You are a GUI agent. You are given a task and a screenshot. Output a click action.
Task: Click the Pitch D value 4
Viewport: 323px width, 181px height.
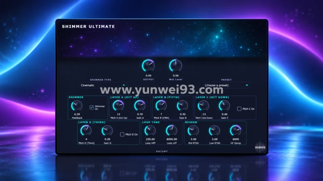pos(86,139)
